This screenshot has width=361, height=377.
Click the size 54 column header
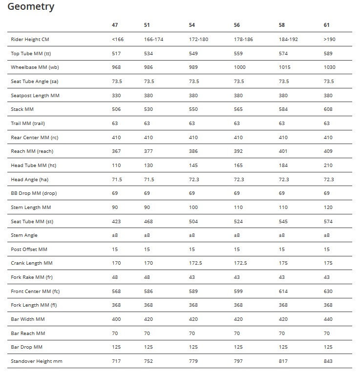click(x=192, y=25)
